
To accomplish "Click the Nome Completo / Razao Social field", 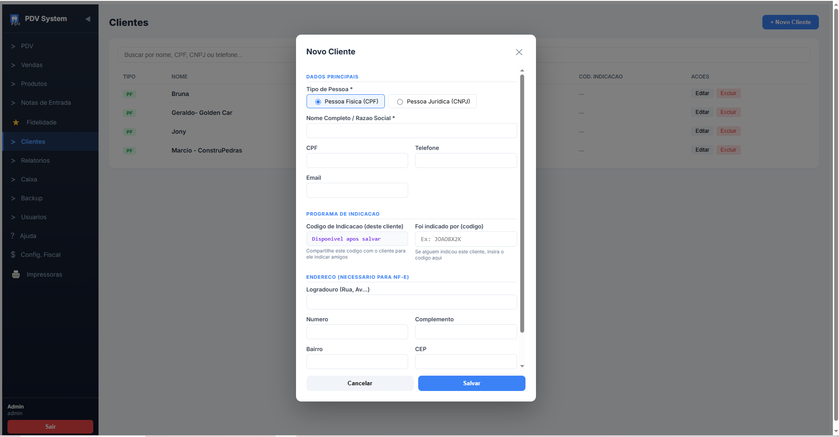I will 411,131.
